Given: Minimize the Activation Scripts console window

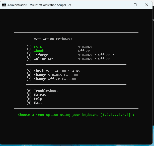Looking at the screenshot, I should coord(124,5).
